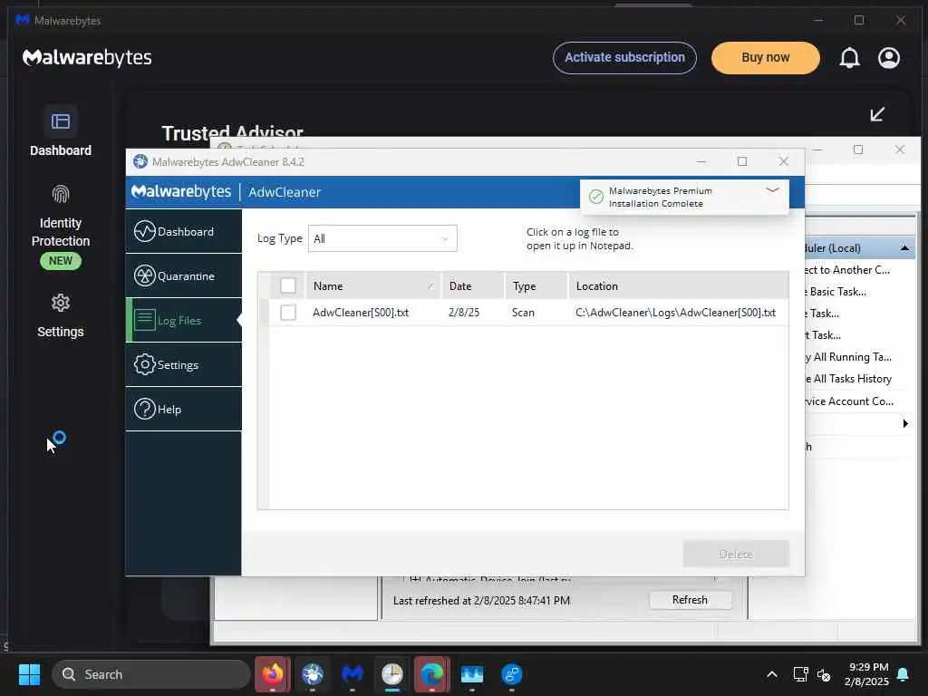Image resolution: width=928 pixels, height=696 pixels.
Task: Open the Log Type dropdown
Action: click(382, 238)
